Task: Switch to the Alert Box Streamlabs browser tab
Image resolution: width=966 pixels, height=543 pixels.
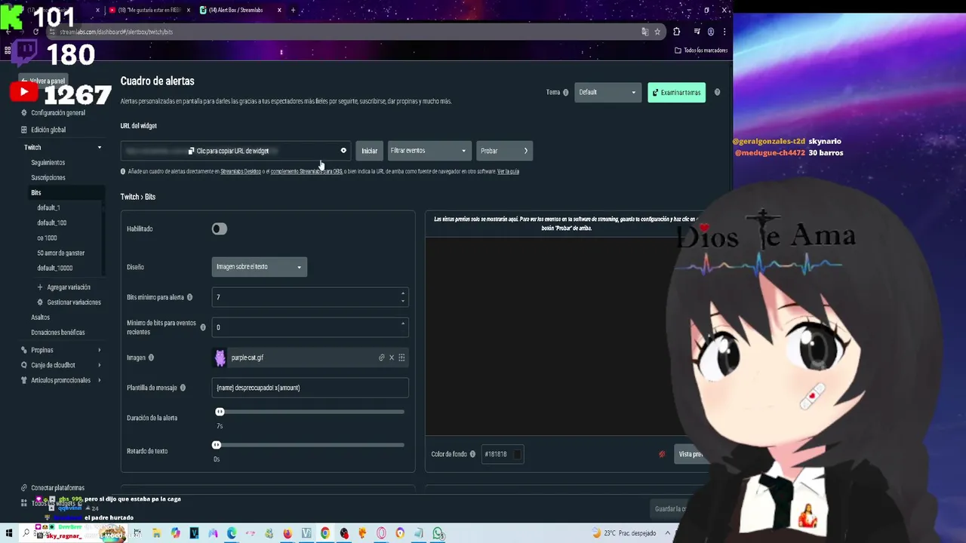Action: point(240,10)
